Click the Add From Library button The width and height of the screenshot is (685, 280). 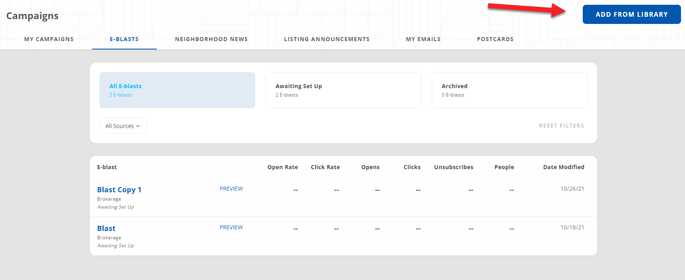click(631, 14)
